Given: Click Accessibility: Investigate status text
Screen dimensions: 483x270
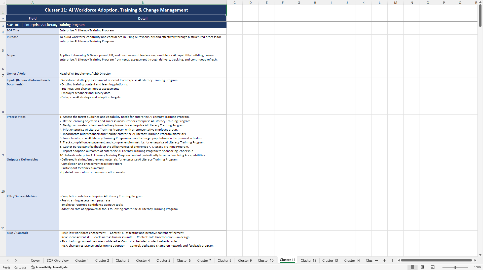Looking at the screenshot, I should (51, 267).
